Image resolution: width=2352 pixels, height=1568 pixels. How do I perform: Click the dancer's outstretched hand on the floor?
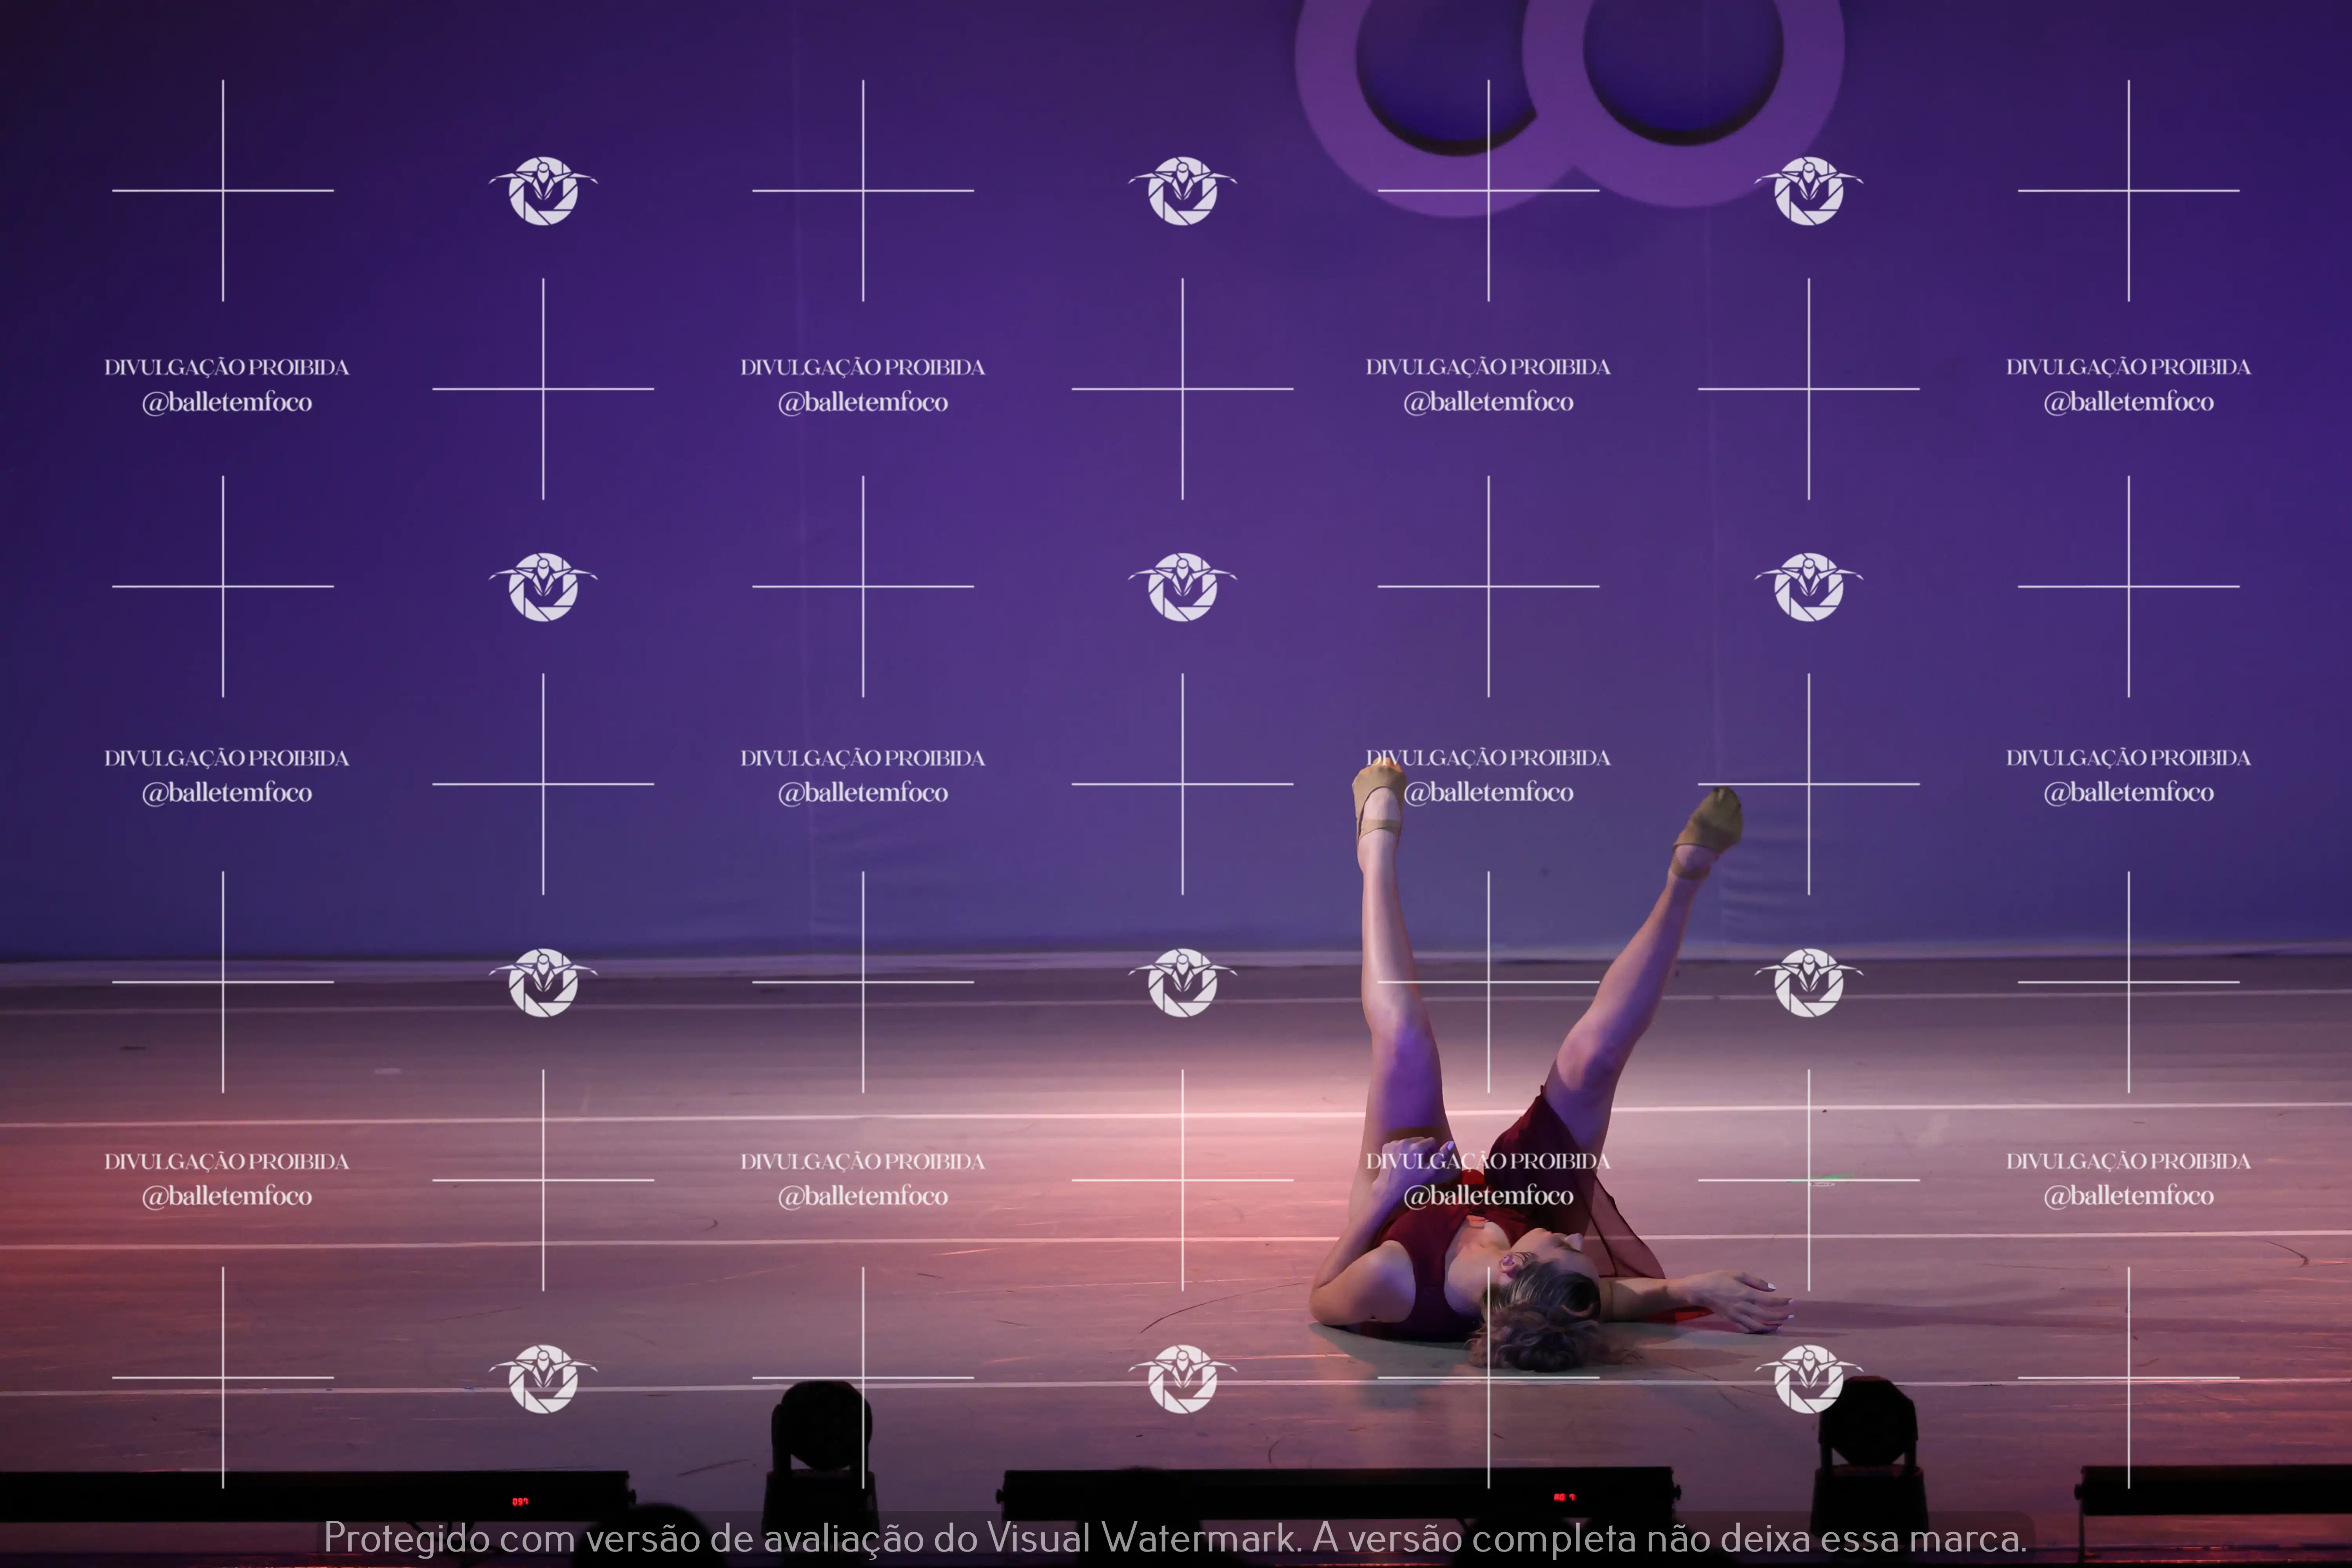point(1745,1300)
